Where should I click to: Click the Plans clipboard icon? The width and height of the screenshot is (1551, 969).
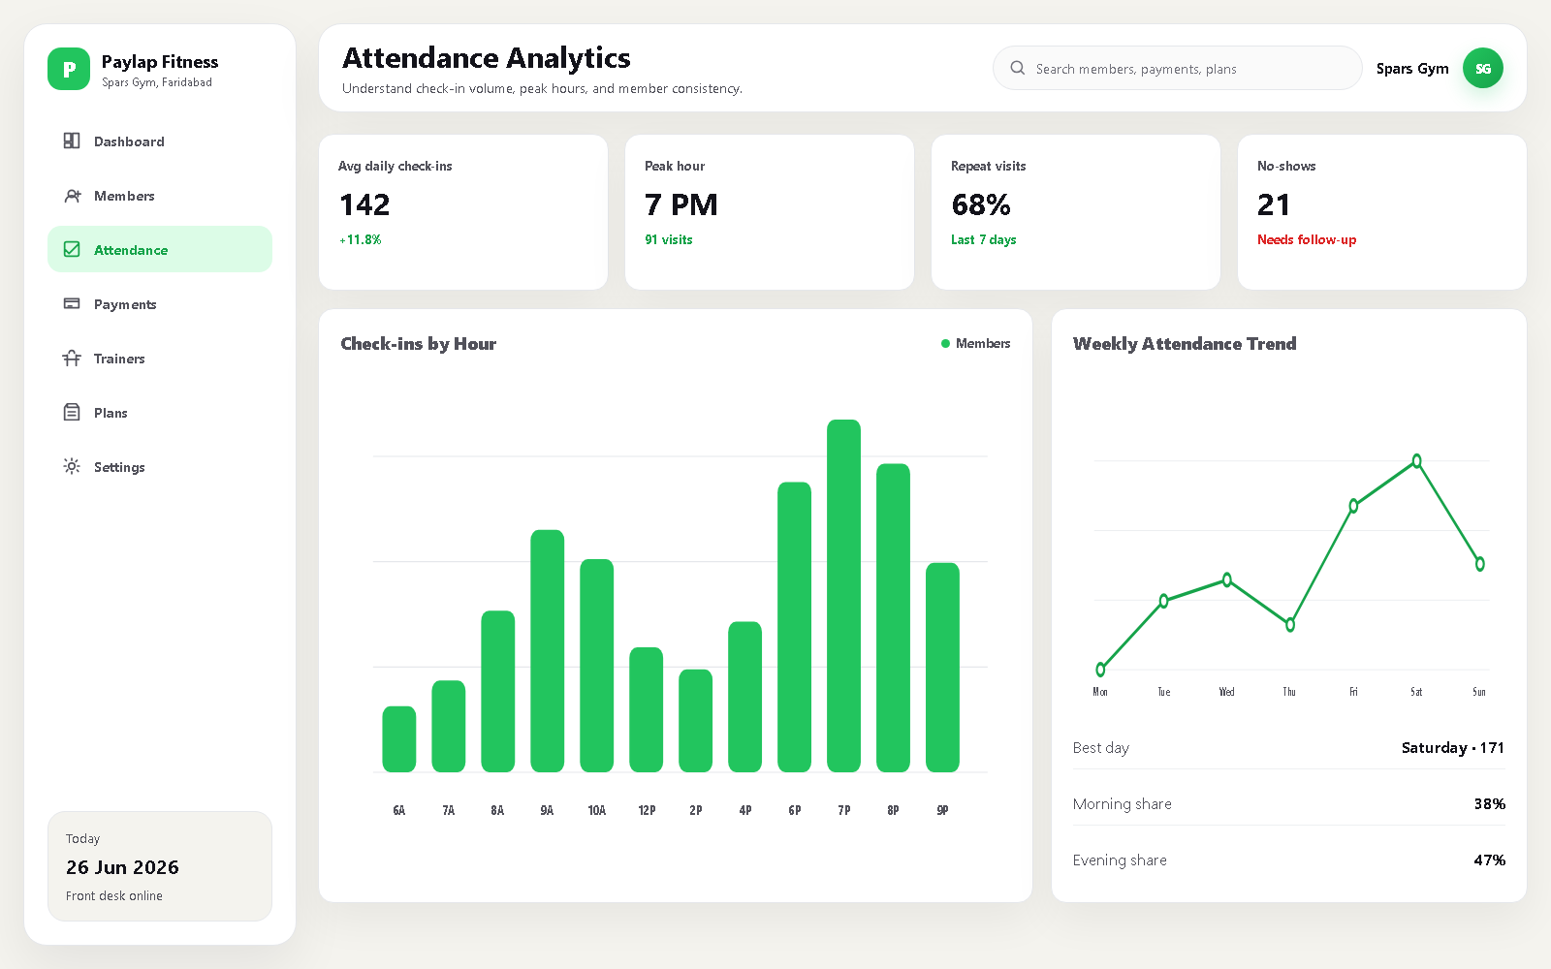coord(72,412)
